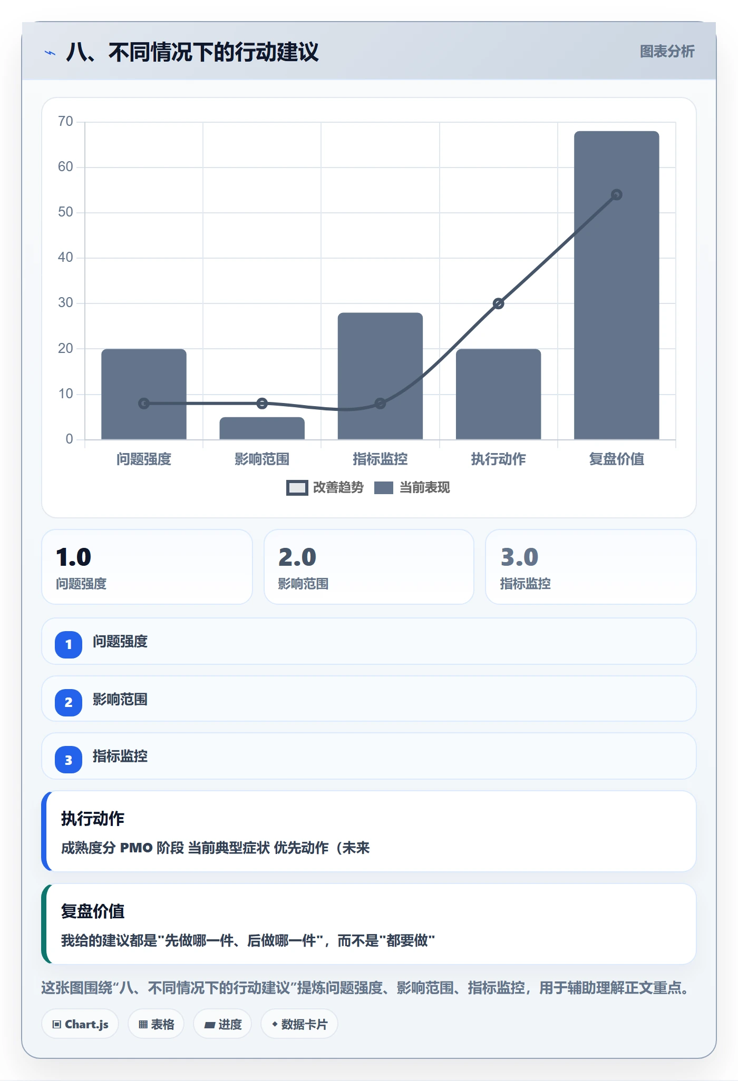Click the 30 y-axis value

pyautogui.click(x=65, y=303)
